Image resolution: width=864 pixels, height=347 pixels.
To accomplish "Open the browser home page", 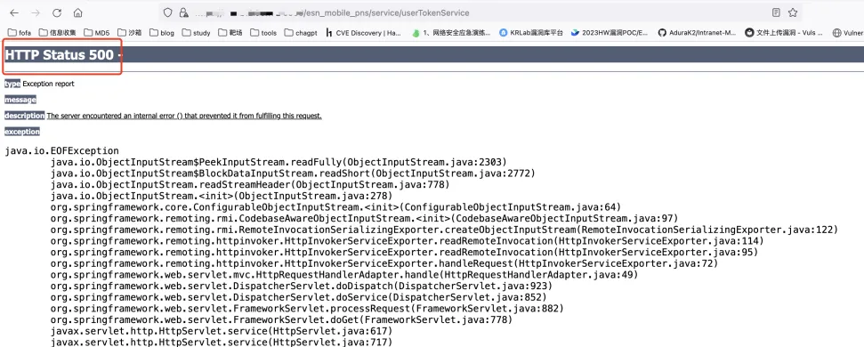I will (77, 12).
